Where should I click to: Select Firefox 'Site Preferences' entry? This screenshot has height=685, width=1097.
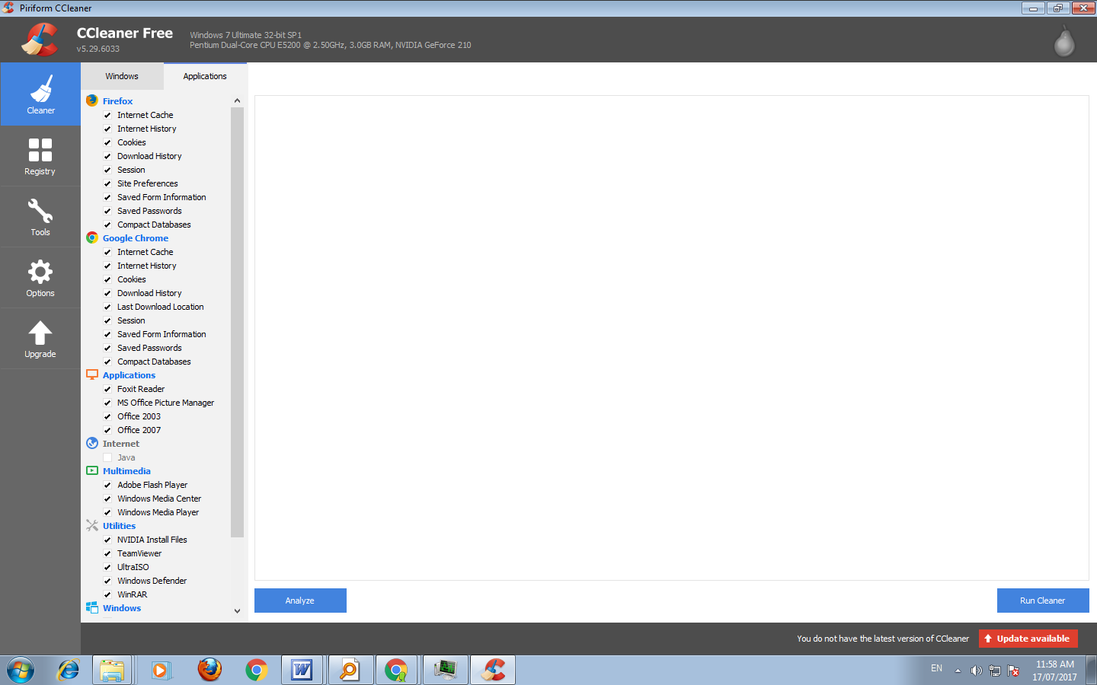[148, 183]
